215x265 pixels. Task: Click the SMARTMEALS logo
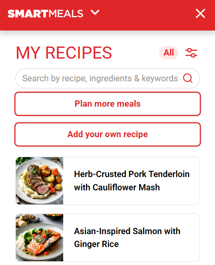pyautogui.click(x=45, y=14)
